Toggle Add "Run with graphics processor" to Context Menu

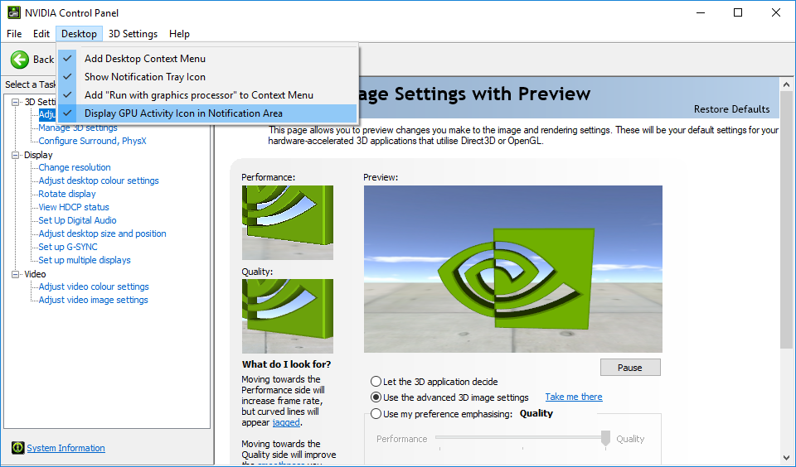point(208,95)
